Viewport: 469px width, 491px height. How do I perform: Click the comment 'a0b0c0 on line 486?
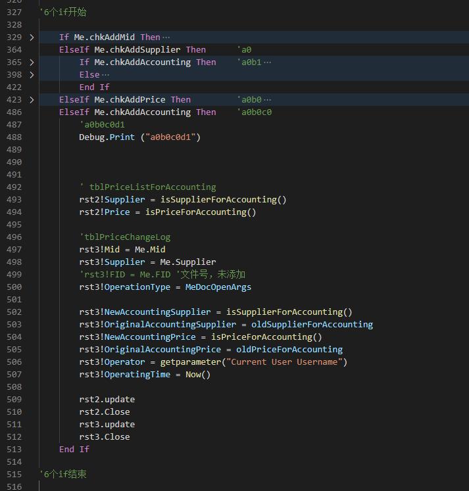tap(255, 112)
